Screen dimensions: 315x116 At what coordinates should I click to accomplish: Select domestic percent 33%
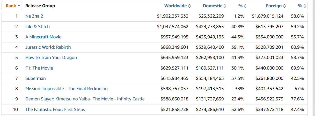(240, 89)
